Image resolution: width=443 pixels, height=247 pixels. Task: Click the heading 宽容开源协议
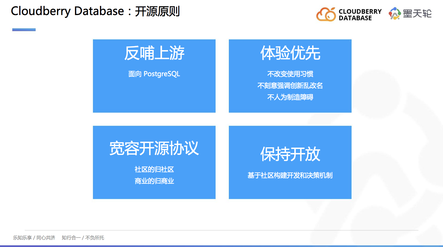(x=154, y=148)
